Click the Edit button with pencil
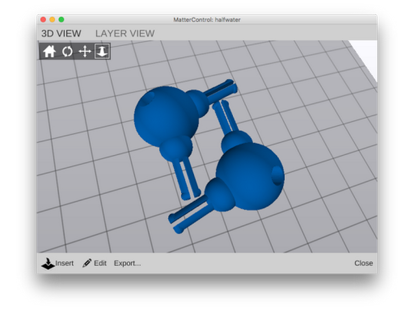Viewport: 414px width, 310px height. pos(94,263)
